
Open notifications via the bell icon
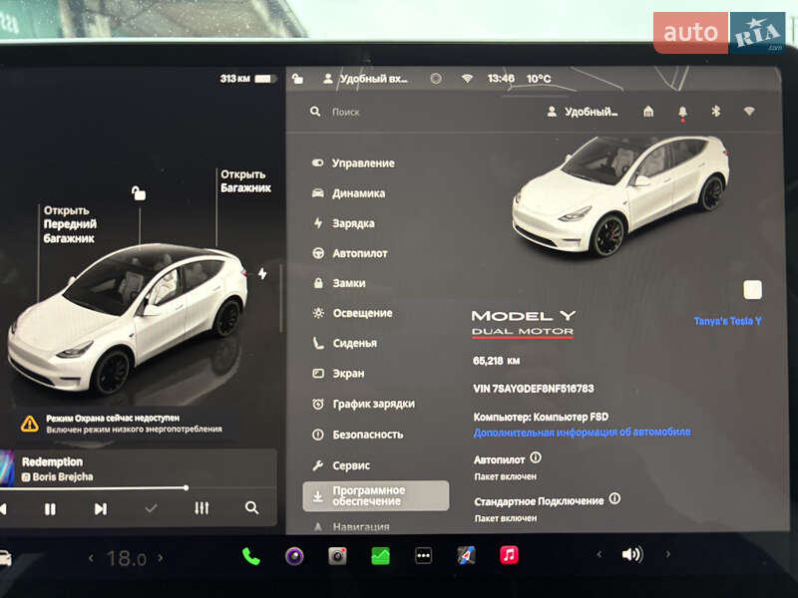click(682, 111)
